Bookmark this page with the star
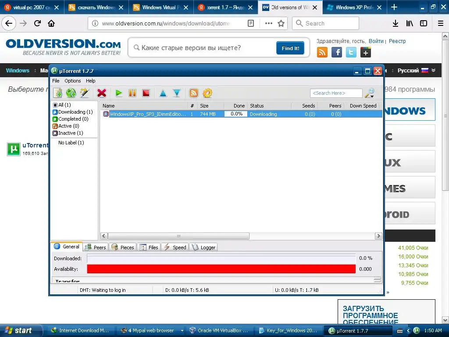Image resolution: width=449 pixels, height=337 pixels. click(281, 24)
